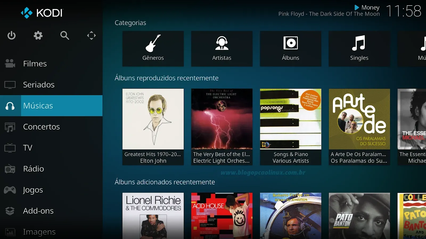Click the 'Various Artists' label
426x239 pixels.
pos(291,161)
